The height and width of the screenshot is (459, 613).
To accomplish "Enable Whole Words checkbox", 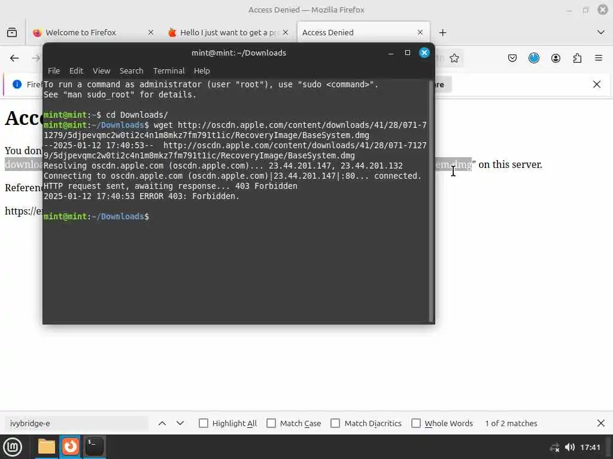I will [x=416, y=423].
